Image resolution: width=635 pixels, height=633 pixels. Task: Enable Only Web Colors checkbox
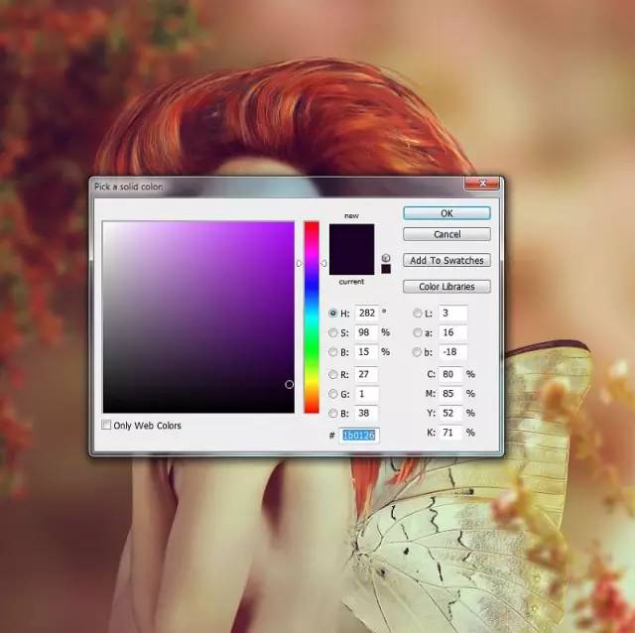107,426
